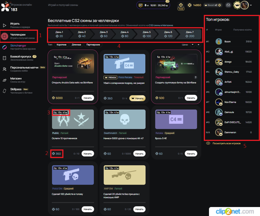
Task: Click the help question mark on group battle card
Action: (x=196, y=77)
